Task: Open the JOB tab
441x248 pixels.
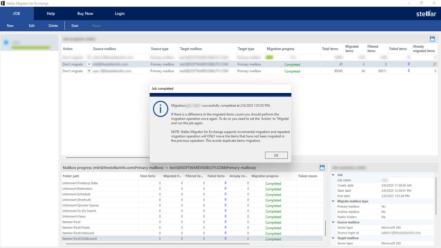Action: tap(17, 14)
